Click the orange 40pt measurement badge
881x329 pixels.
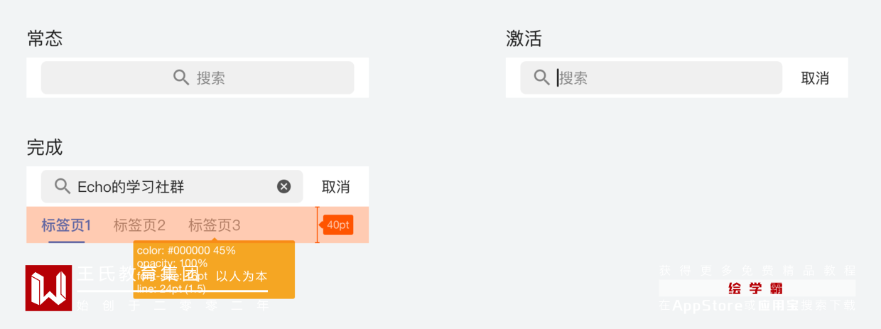point(338,225)
